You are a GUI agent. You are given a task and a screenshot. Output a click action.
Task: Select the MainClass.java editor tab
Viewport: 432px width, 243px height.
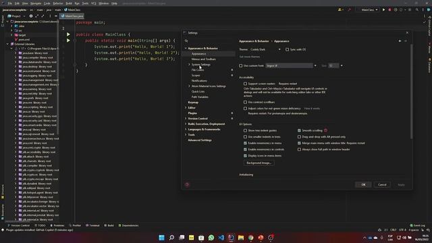(x=72, y=16)
